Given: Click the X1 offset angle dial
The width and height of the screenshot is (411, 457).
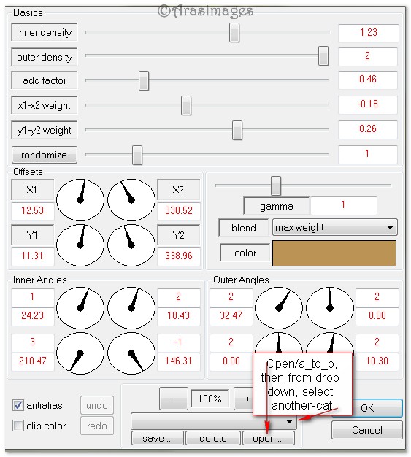Looking at the screenshot, I should tap(80, 200).
